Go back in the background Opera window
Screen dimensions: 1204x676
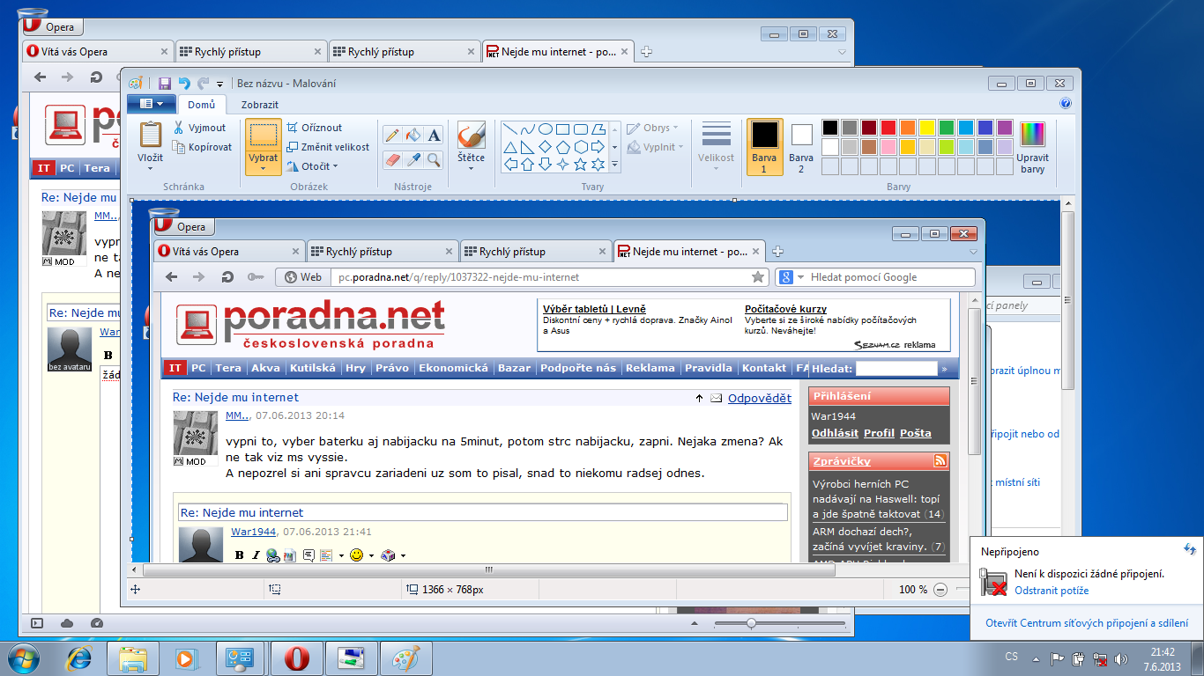tap(40, 77)
